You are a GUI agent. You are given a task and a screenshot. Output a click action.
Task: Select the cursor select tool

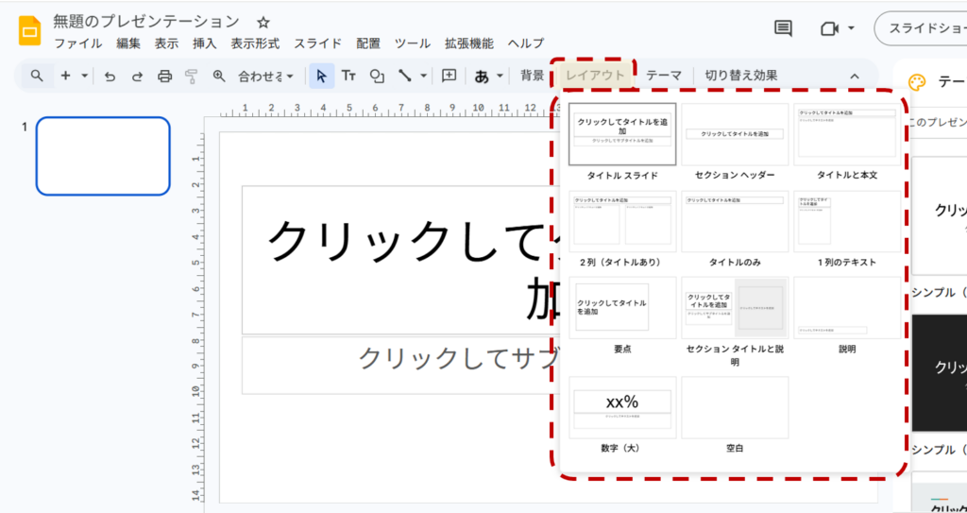pos(321,76)
